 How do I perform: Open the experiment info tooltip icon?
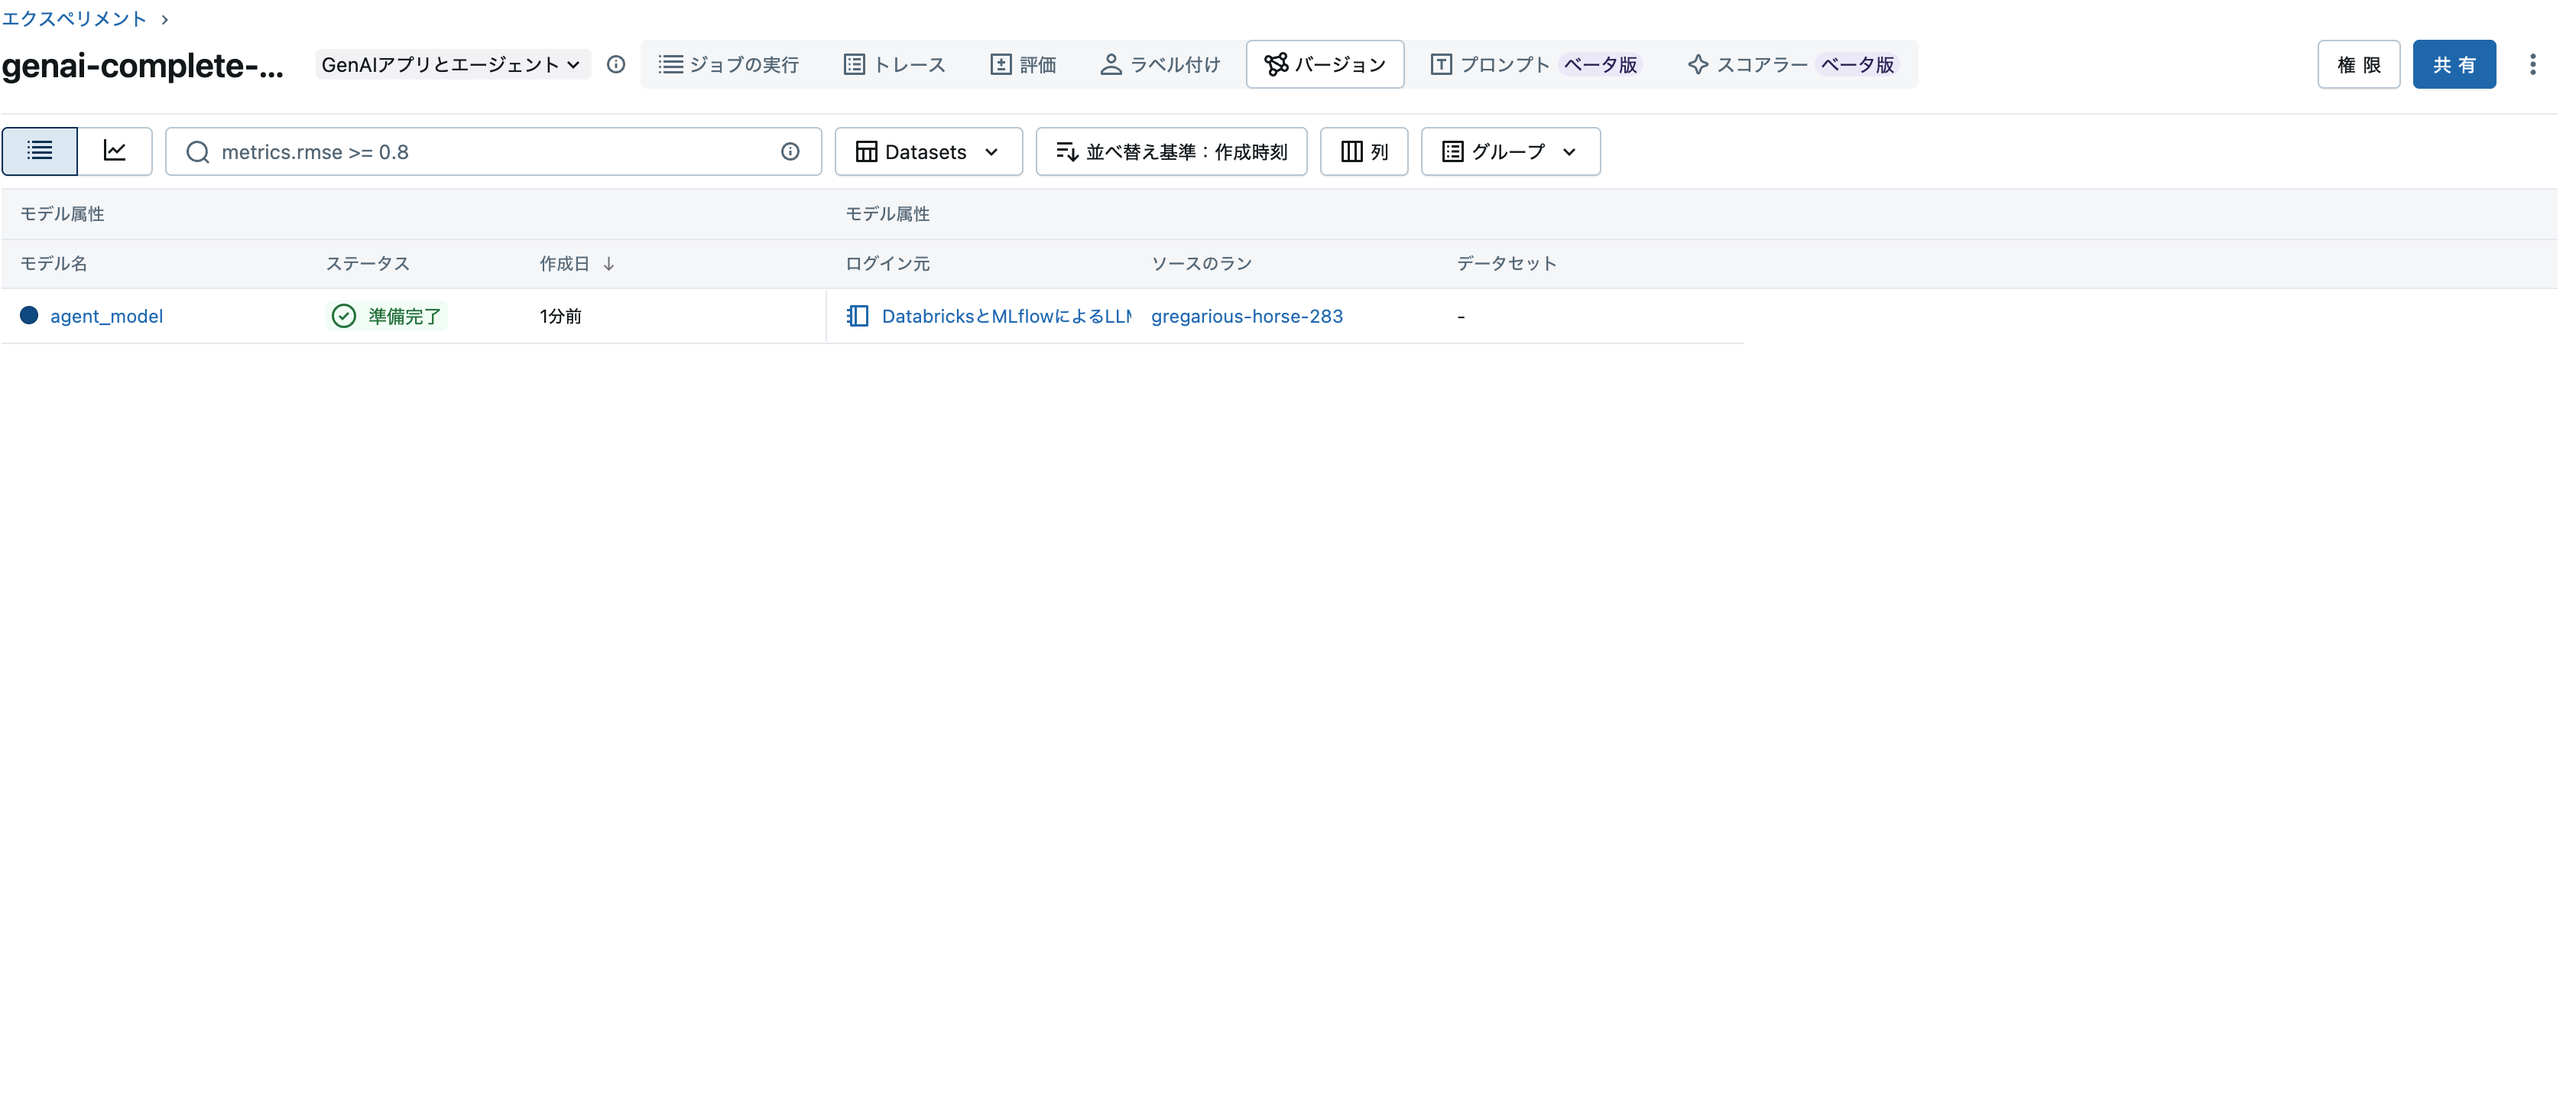click(x=616, y=64)
